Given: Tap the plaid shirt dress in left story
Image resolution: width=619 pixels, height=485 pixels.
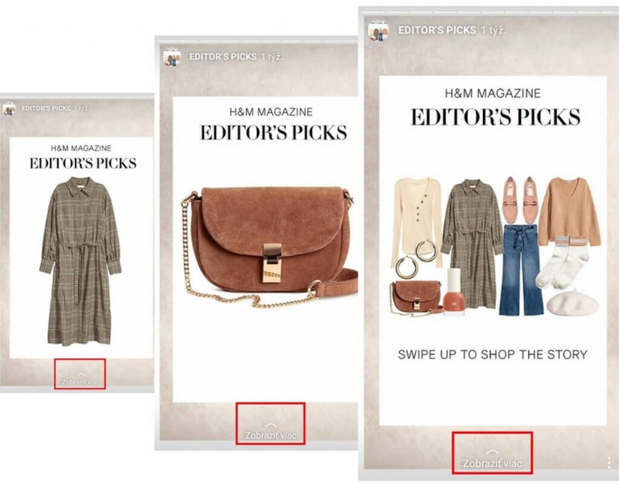Looking at the screenshot, I should [x=80, y=261].
